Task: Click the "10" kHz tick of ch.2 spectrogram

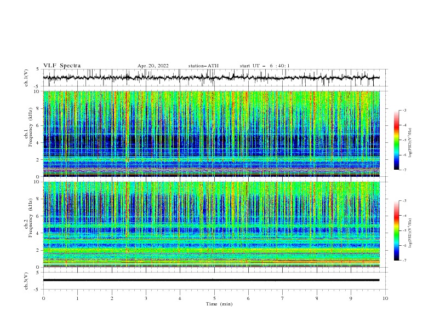Action: point(38,182)
